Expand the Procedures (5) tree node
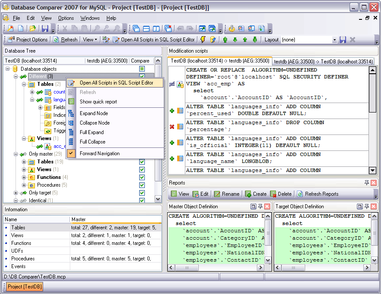 24,185
